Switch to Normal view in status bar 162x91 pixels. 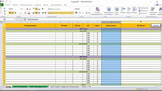tap(137, 89)
